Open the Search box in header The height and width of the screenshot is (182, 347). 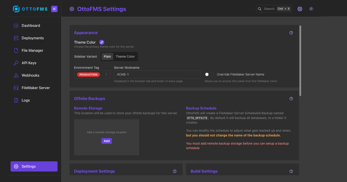pyautogui.click(x=274, y=9)
